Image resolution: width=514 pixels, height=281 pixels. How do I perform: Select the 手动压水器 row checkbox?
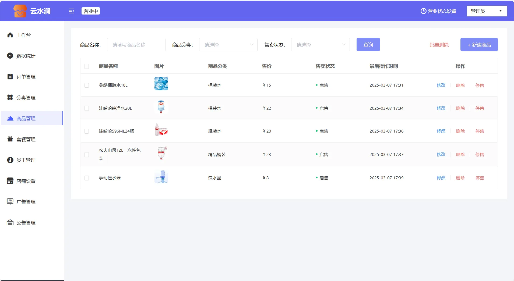tap(87, 178)
